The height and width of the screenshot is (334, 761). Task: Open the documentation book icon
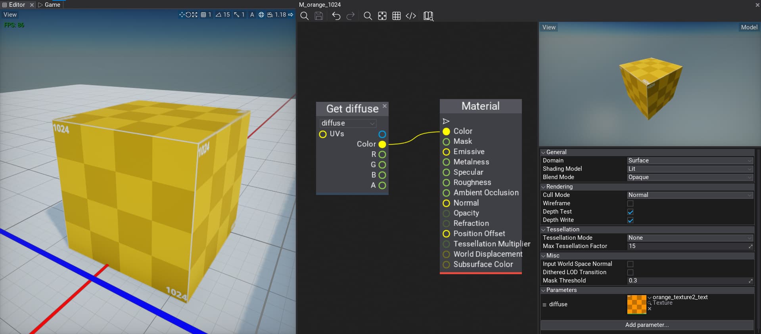[428, 16]
